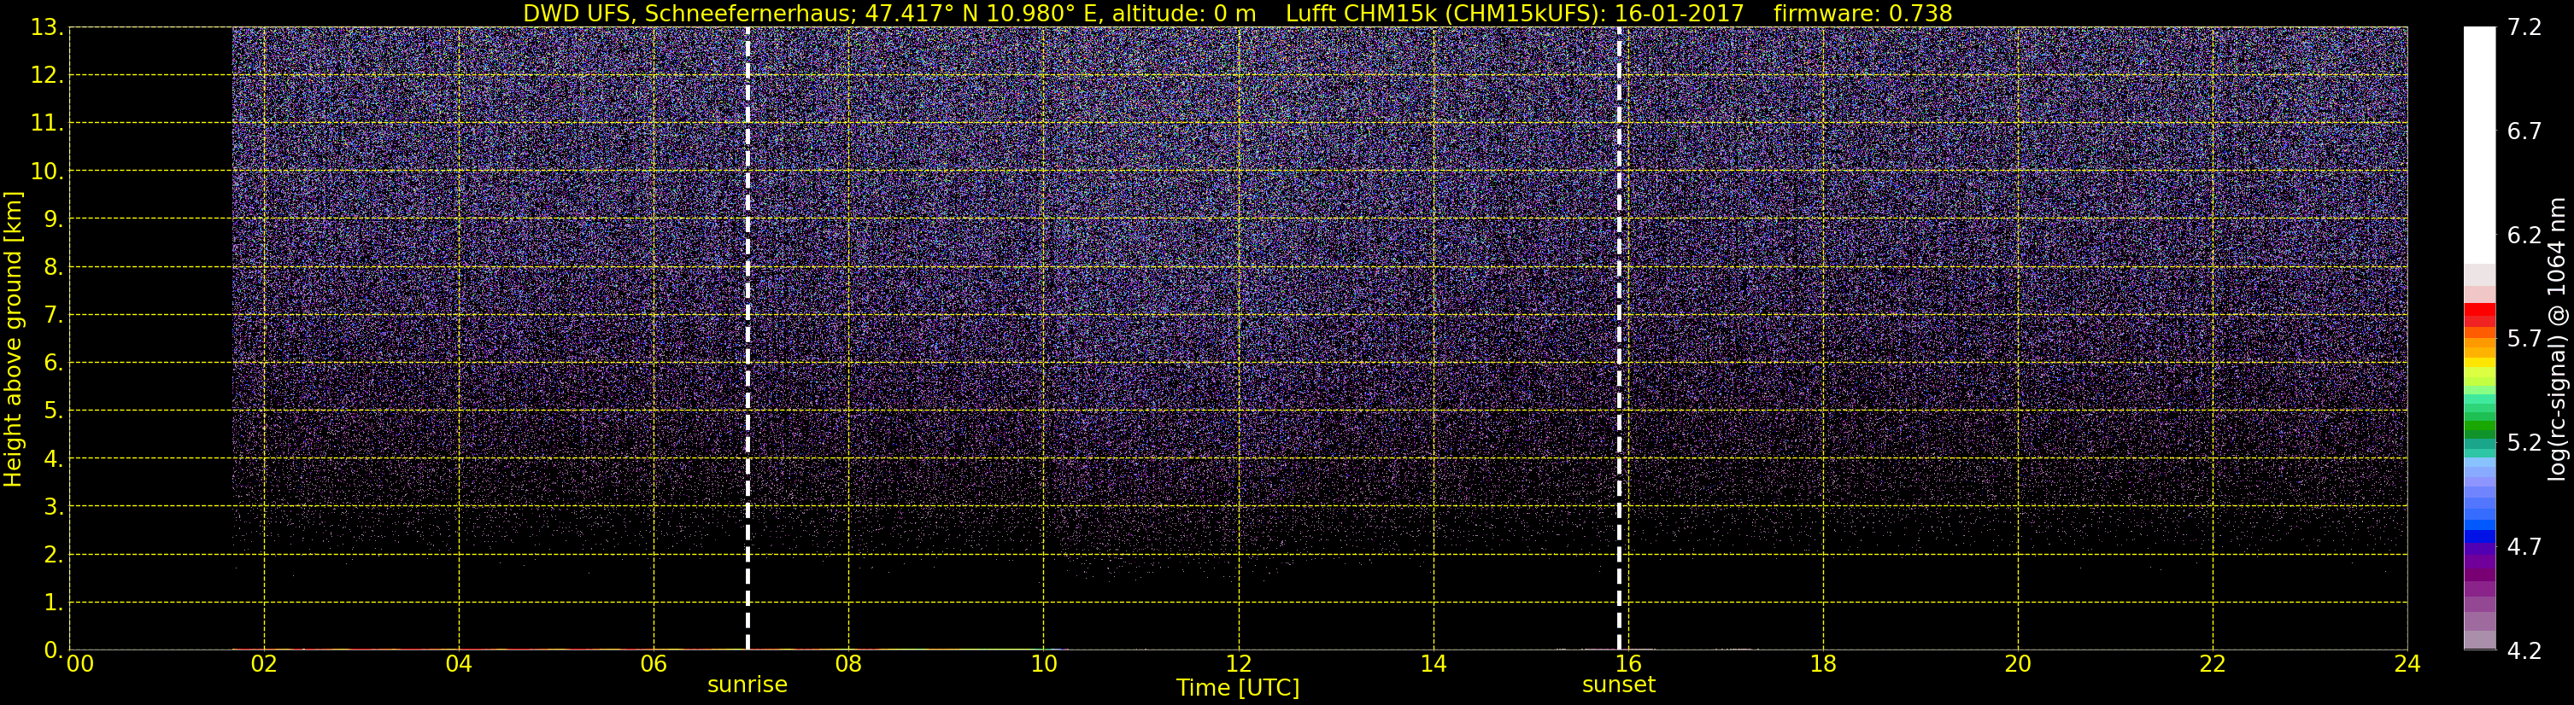Click the "log(rc-signal) @ 1064 nm" colorbar title
This screenshot has width=2574, height=705.
(2557, 339)
